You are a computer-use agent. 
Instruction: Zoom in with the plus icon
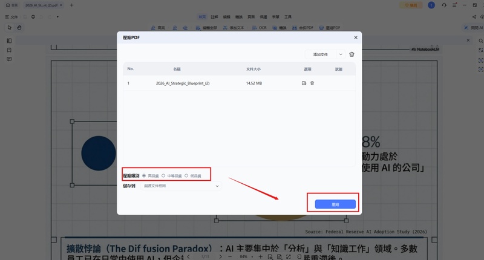(x=261, y=256)
